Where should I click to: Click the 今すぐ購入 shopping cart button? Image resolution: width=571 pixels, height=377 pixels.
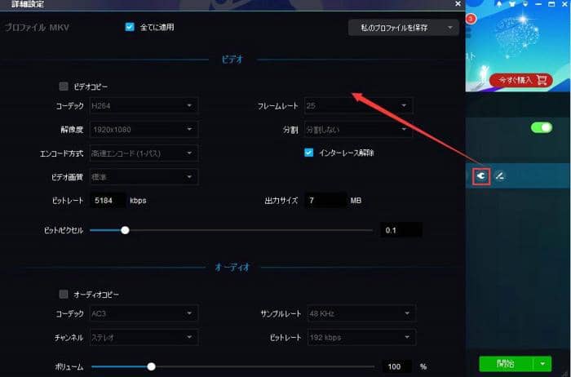tap(521, 80)
